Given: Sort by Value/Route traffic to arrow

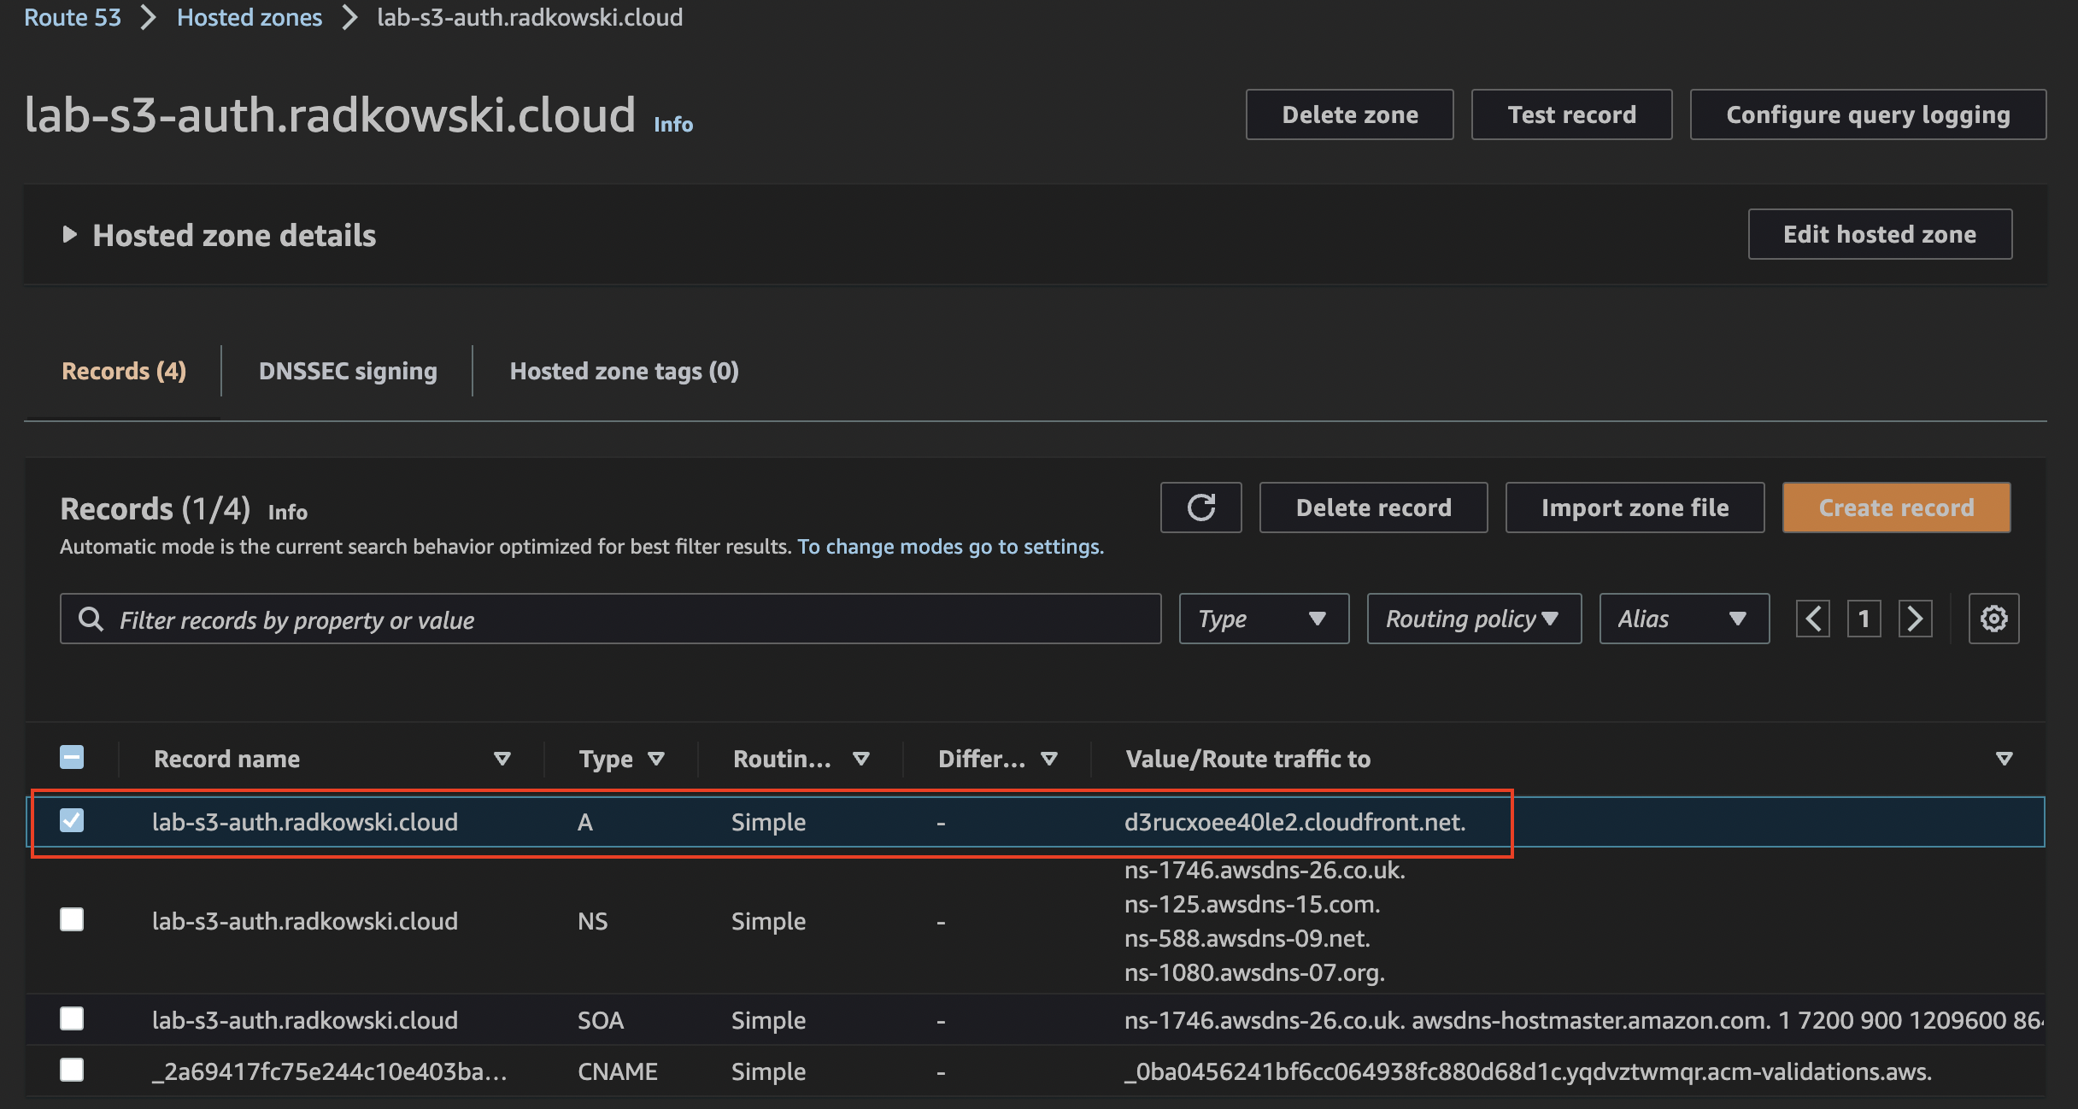Looking at the screenshot, I should pyautogui.click(x=2004, y=759).
